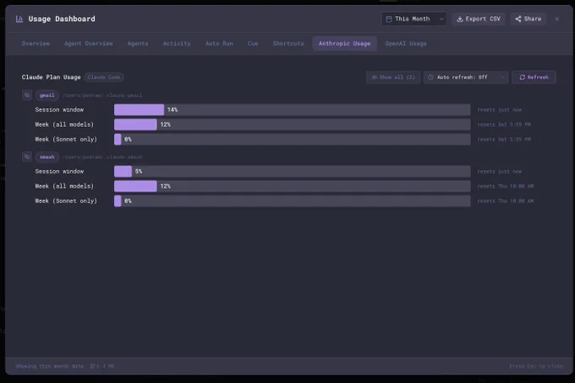Click the smash Week (all models) 12% bar
This screenshot has height=383, width=575.
tap(292, 186)
